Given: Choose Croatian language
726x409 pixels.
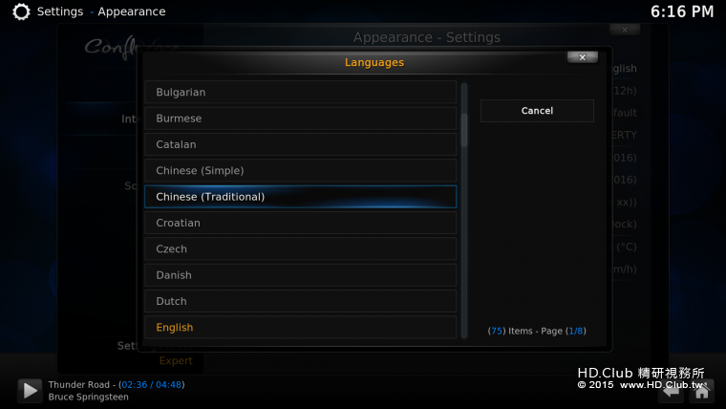Looking at the screenshot, I should click(x=300, y=223).
